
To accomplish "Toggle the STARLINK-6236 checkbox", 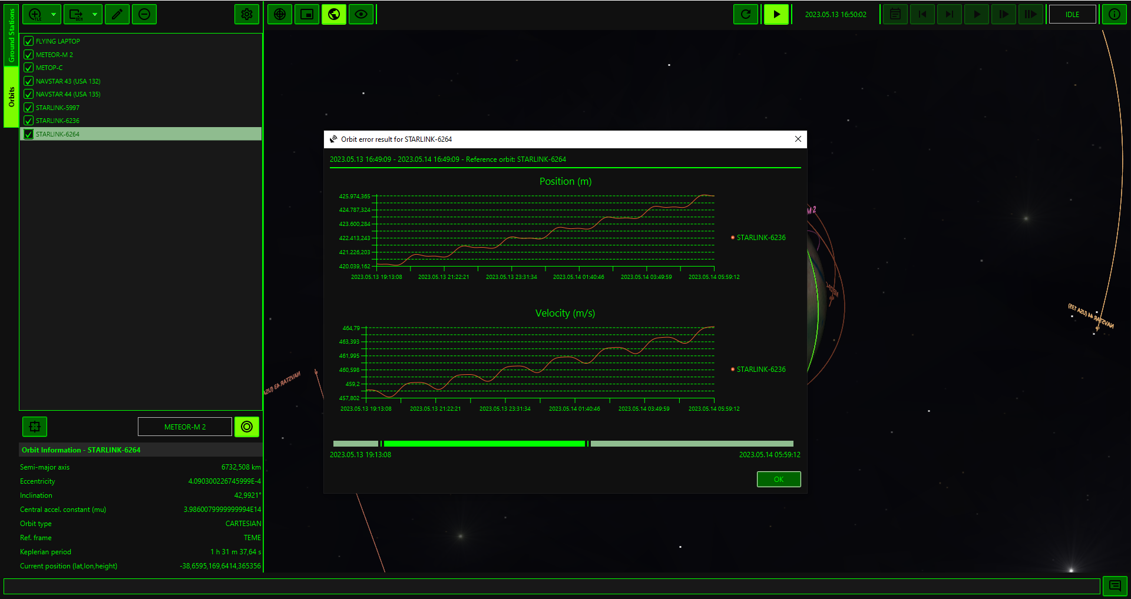I will coord(28,121).
